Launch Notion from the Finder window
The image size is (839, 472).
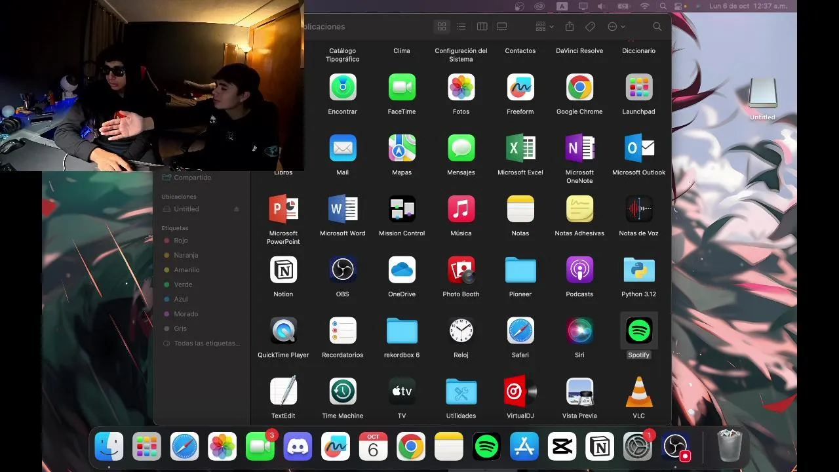(x=283, y=270)
